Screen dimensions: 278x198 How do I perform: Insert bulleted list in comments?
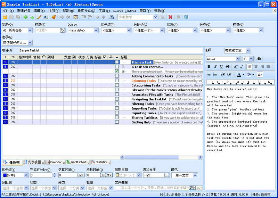pos(209,74)
